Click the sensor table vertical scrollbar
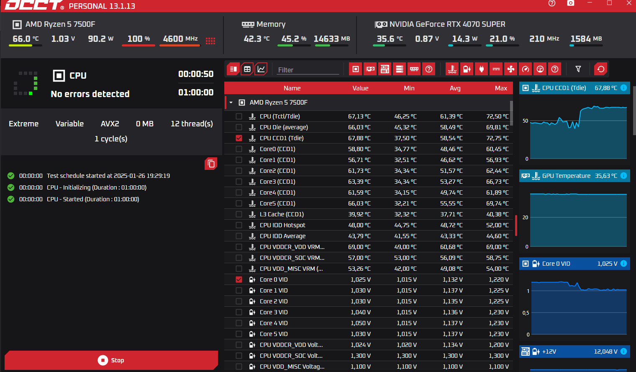The height and width of the screenshot is (372, 636). [x=511, y=113]
